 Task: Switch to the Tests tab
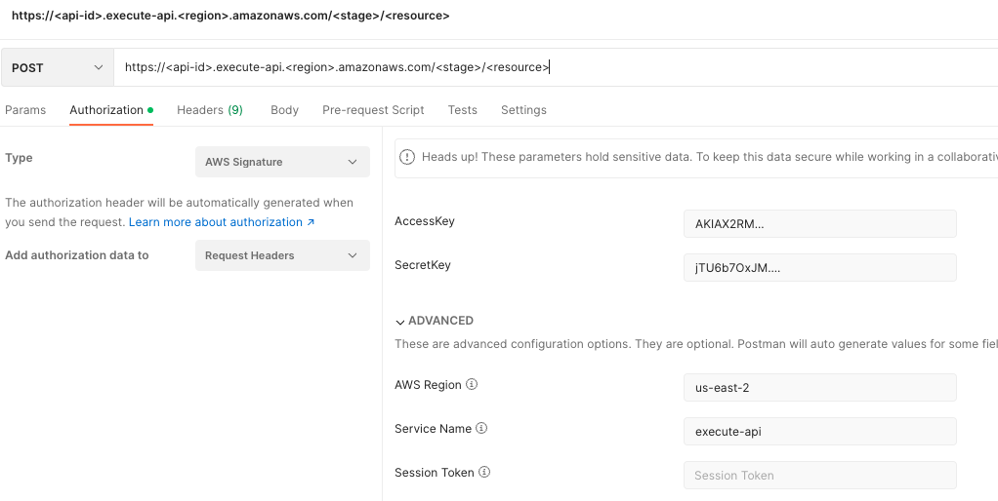coord(463,110)
